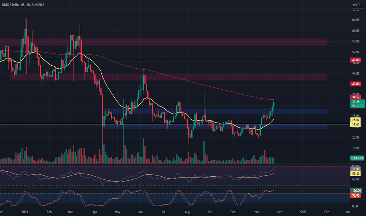Screen dimensions: 366x216
Task: Click the 96.95 stochastic value label
Action: [x=355, y=196]
